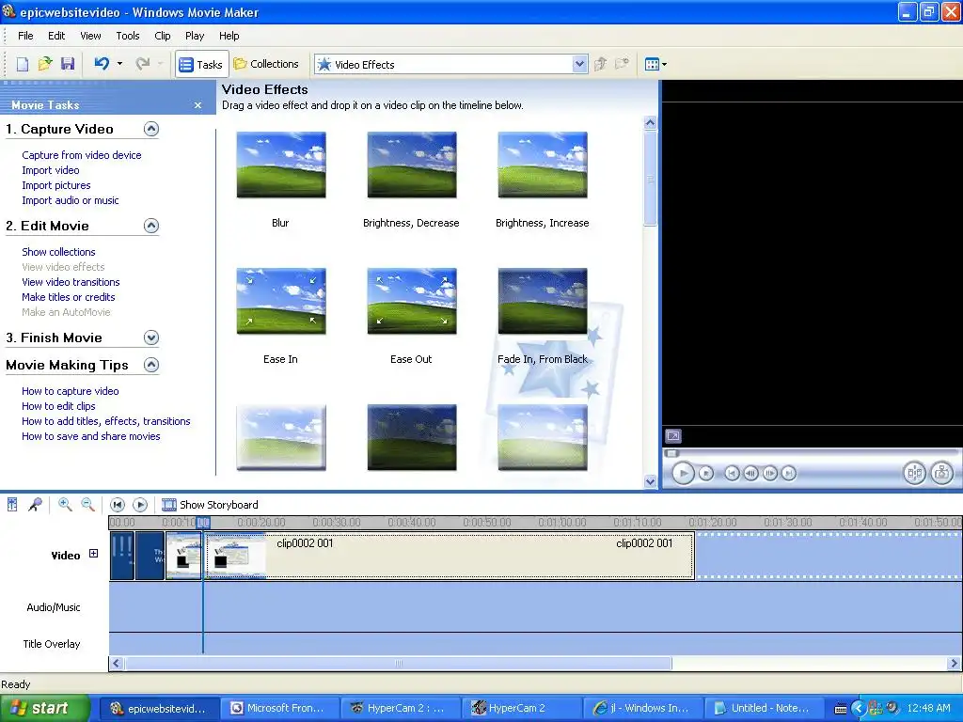Click the preview monitor Play button
This screenshot has height=722, width=963.
[683, 474]
